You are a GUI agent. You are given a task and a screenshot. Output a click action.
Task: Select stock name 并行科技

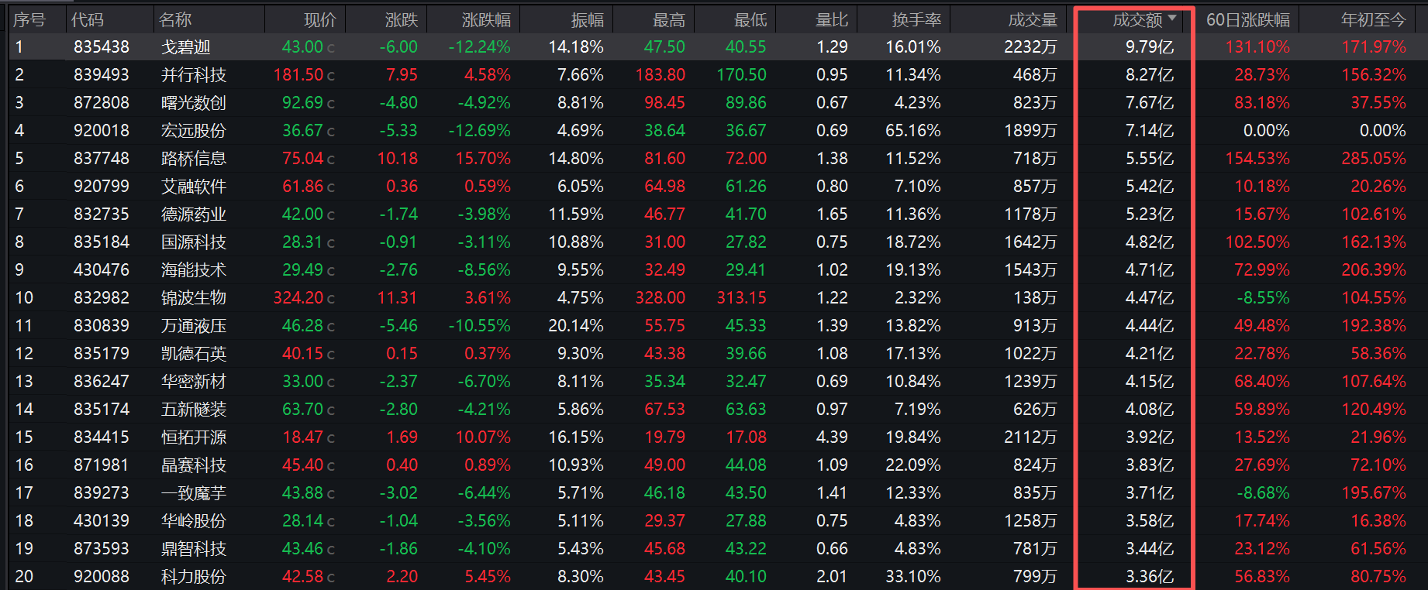[x=194, y=75]
